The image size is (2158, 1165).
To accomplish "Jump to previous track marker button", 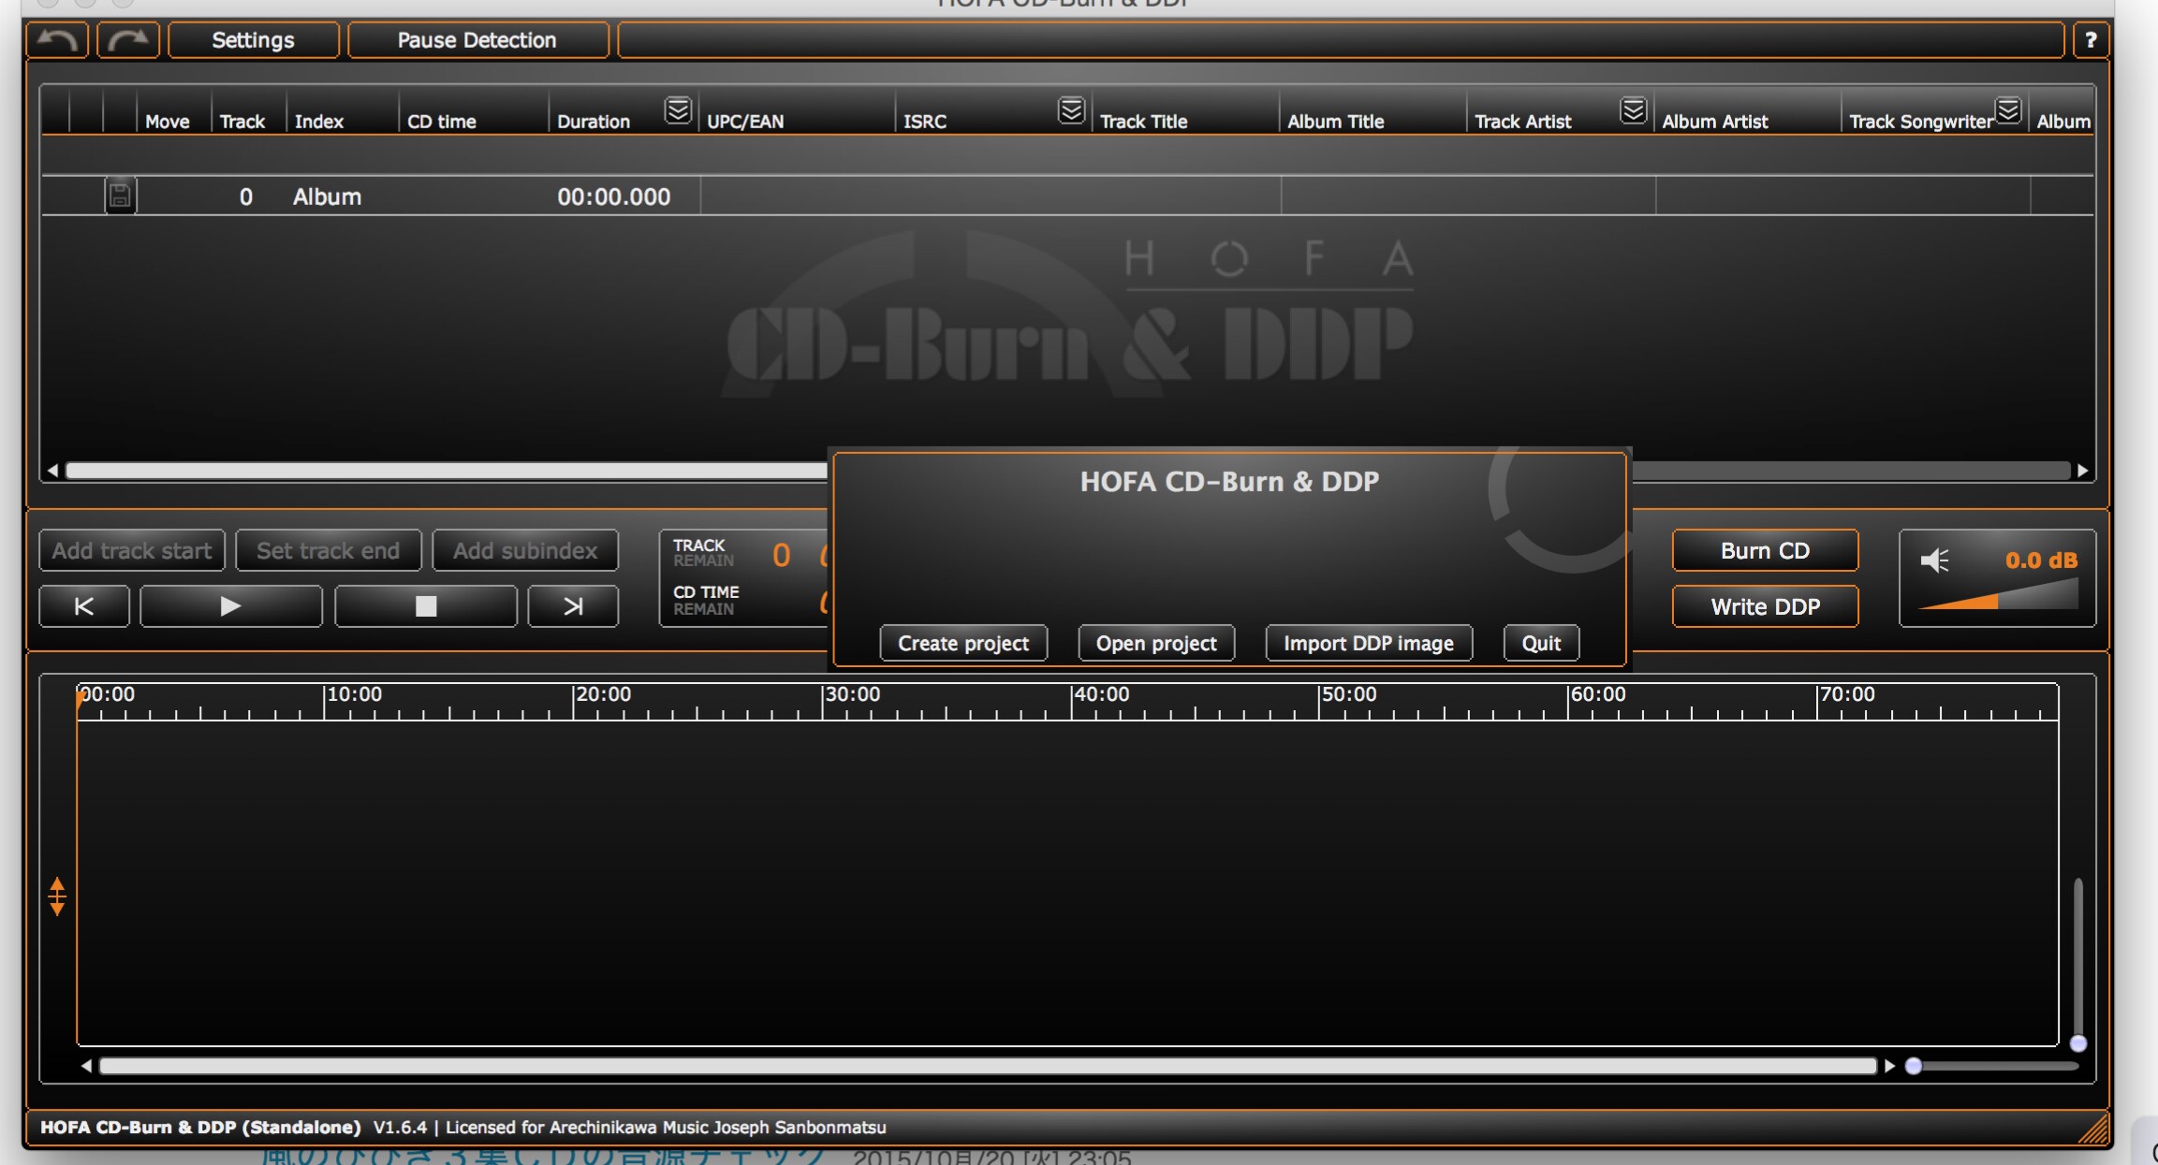I will [x=84, y=606].
